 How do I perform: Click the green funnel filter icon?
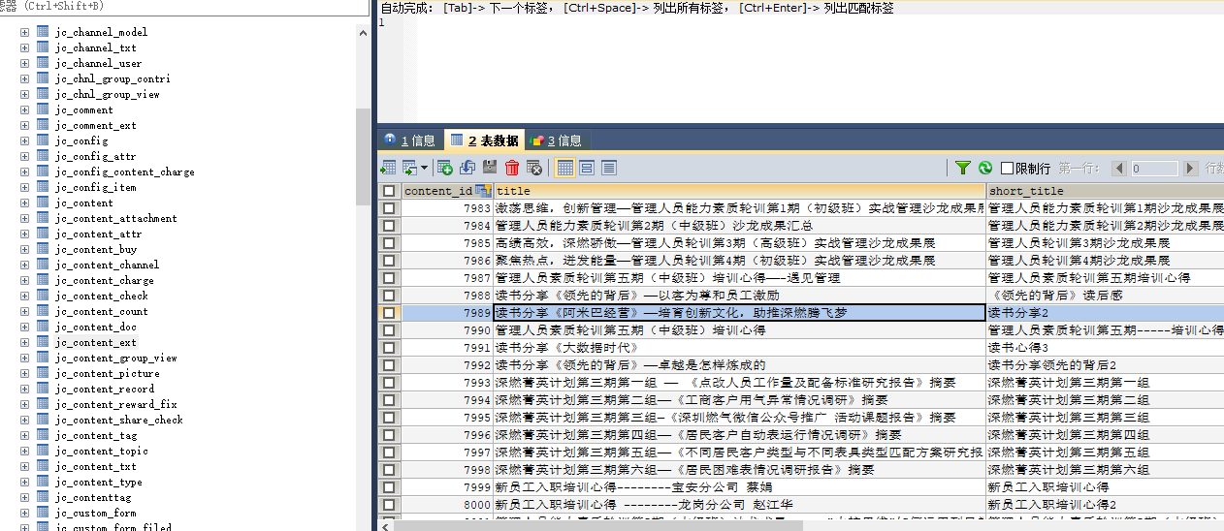coord(962,168)
